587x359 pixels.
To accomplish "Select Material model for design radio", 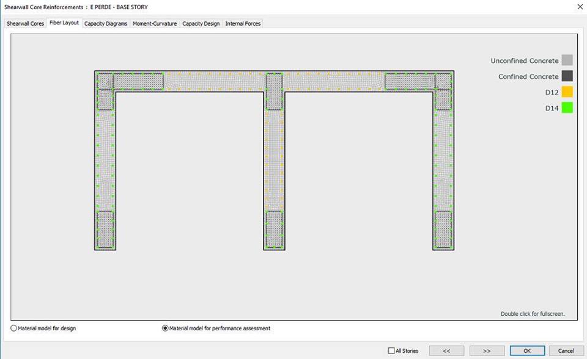I will (x=14, y=328).
